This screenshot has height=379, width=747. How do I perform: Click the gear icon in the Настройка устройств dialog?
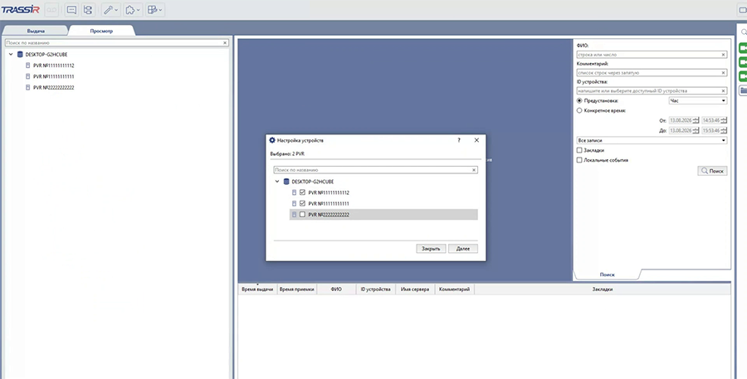coord(272,140)
